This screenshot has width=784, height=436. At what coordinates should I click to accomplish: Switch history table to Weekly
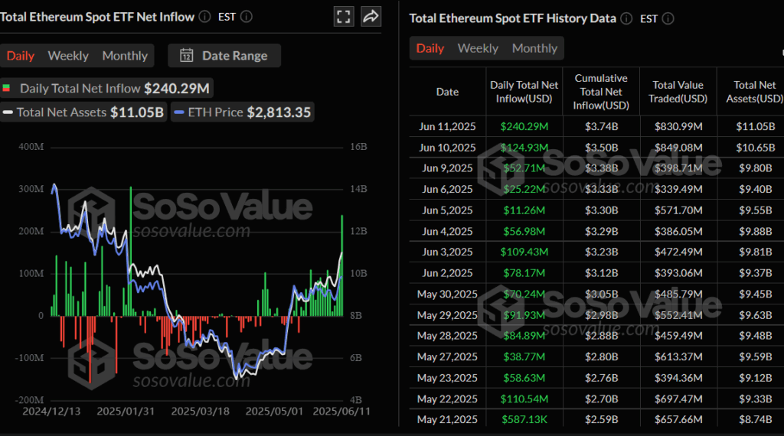[x=478, y=48]
